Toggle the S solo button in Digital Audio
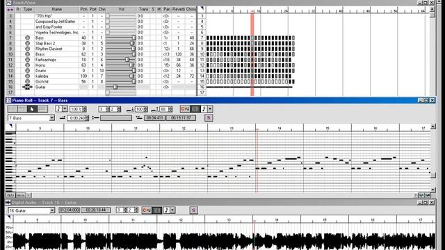This screenshot has height=250, width=445. point(193,210)
